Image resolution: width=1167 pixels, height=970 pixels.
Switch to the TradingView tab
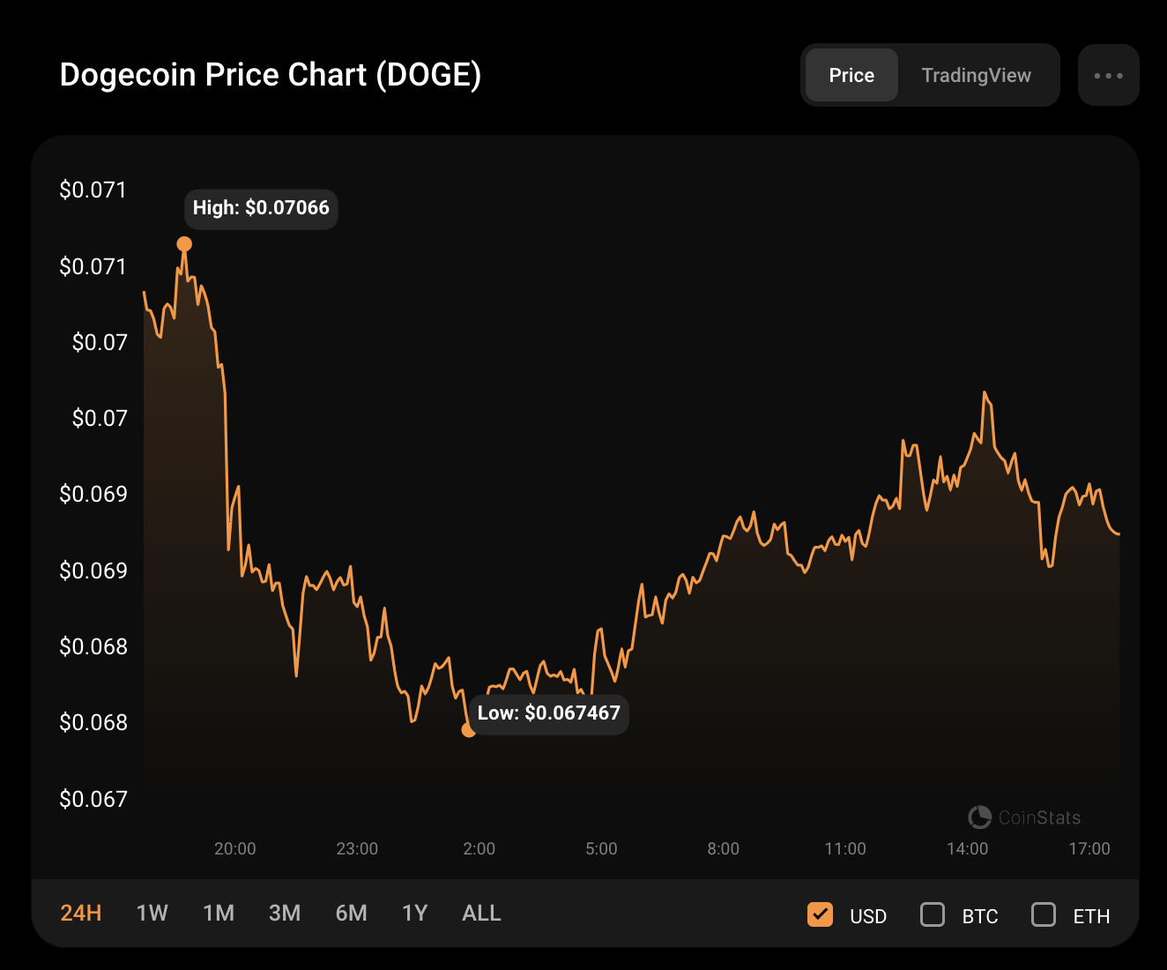[976, 76]
